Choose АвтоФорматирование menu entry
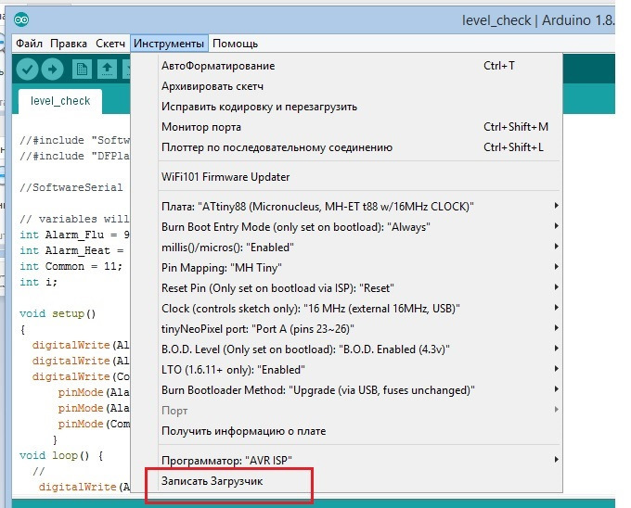The image size is (631, 508). pos(346,66)
